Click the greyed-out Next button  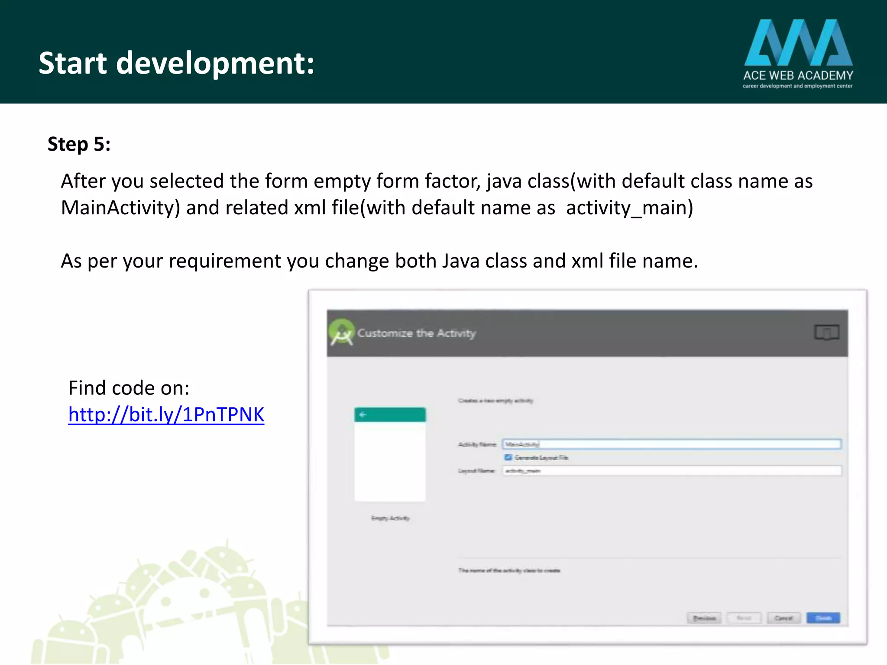click(x=744, y=618)
